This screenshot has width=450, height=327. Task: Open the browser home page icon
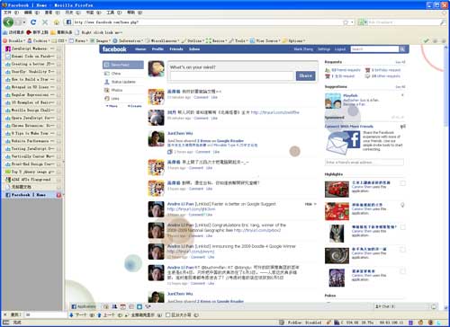click(x=57, y=22)
